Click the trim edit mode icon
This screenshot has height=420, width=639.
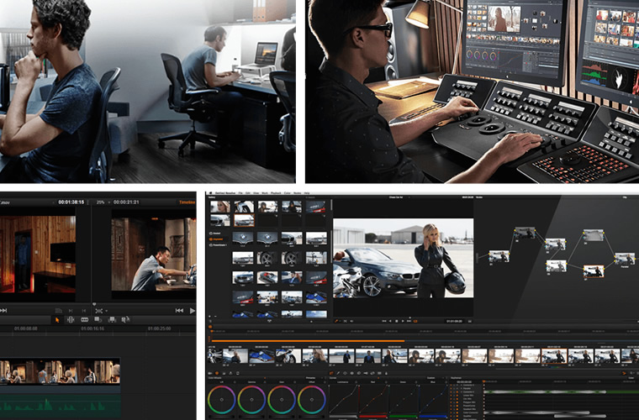(71, 319)
